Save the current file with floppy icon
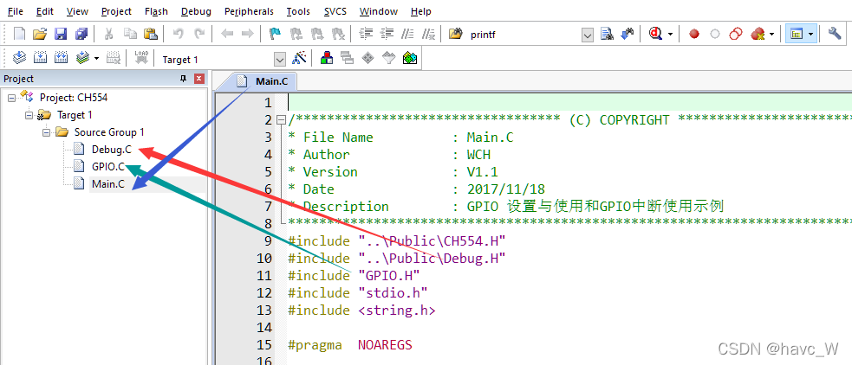Viewport: 852px width, 365px height. (x=61, y=35)
